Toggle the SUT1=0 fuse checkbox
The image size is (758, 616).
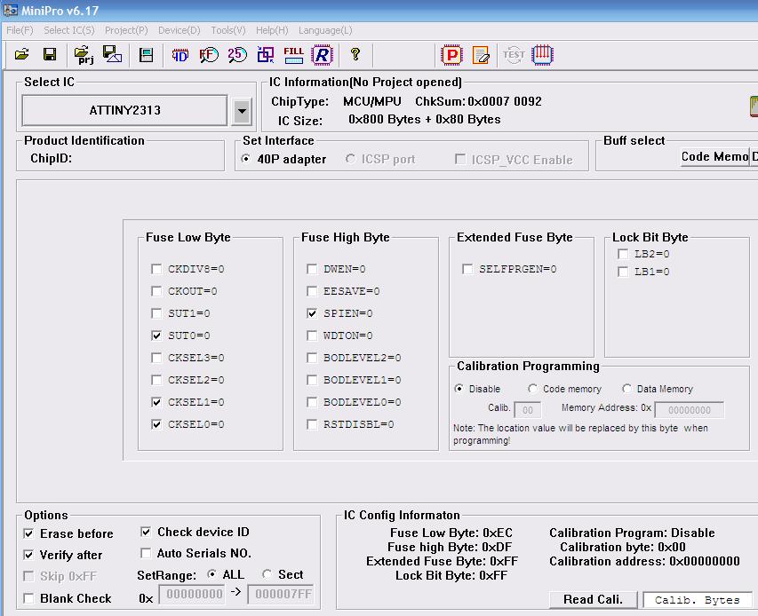[x=156, y=313]
